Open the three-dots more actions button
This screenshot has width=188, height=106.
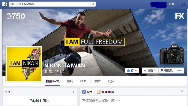coord(179,70)
